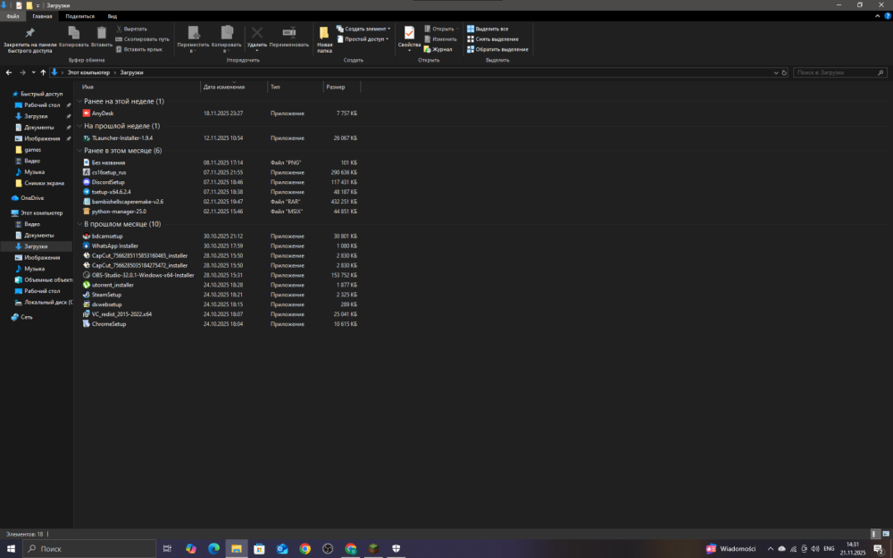Select TLauncher-Installer-1.9.4 file name
Viewport: 893px width, 558px height.
tap(121, 137)
